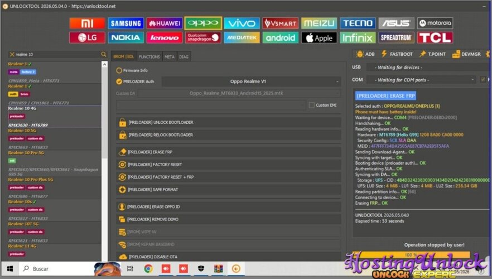
Task: Select Realme 11 4G in model list
Action: pos(55,252)
